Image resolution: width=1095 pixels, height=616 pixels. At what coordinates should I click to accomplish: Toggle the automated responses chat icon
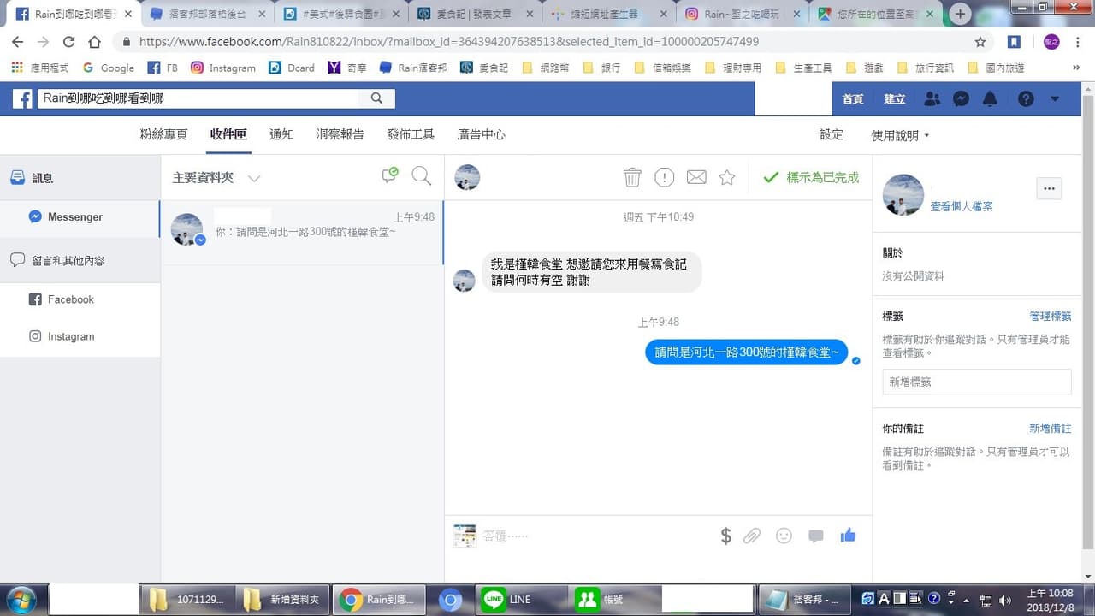(x=390, y=175)
